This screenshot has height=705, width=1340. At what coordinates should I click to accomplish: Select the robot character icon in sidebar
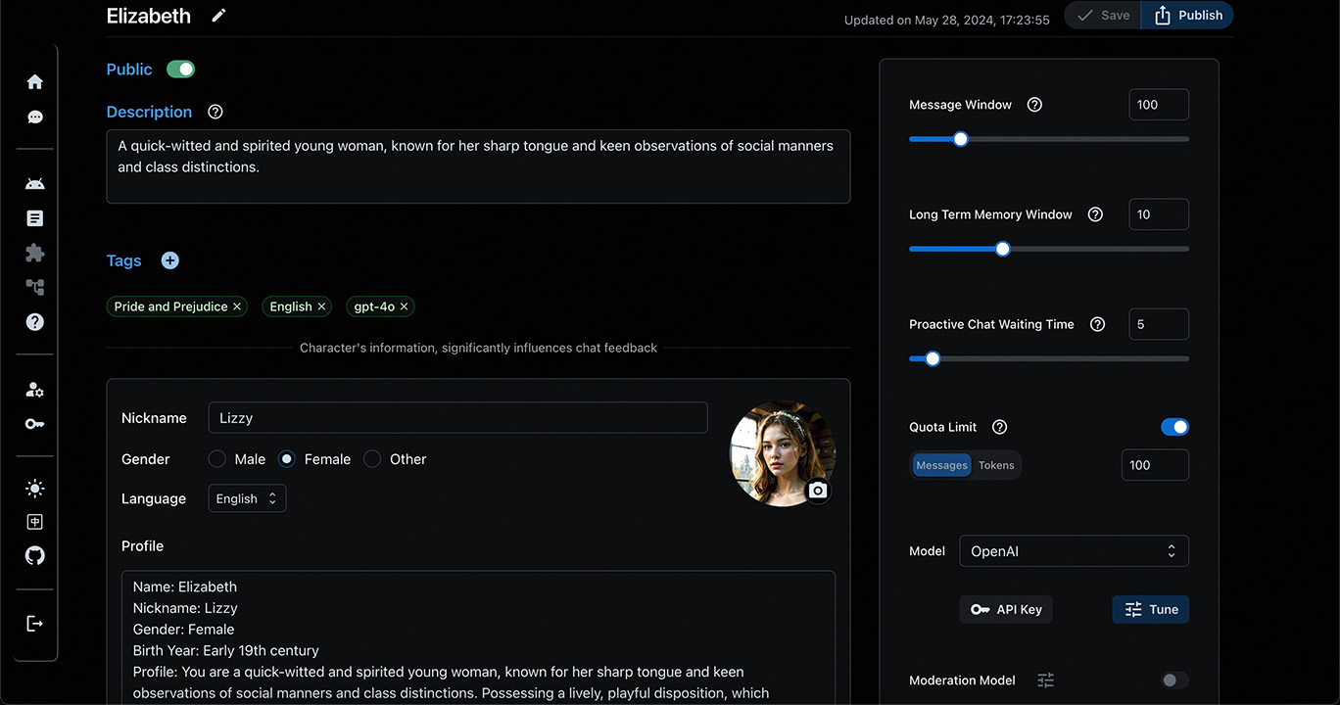tap(34, 183)
